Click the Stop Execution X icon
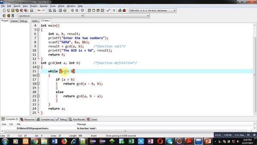 pos(114,10)
